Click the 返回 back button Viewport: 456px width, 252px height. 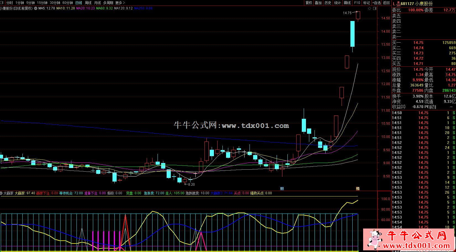pos(386,3)
